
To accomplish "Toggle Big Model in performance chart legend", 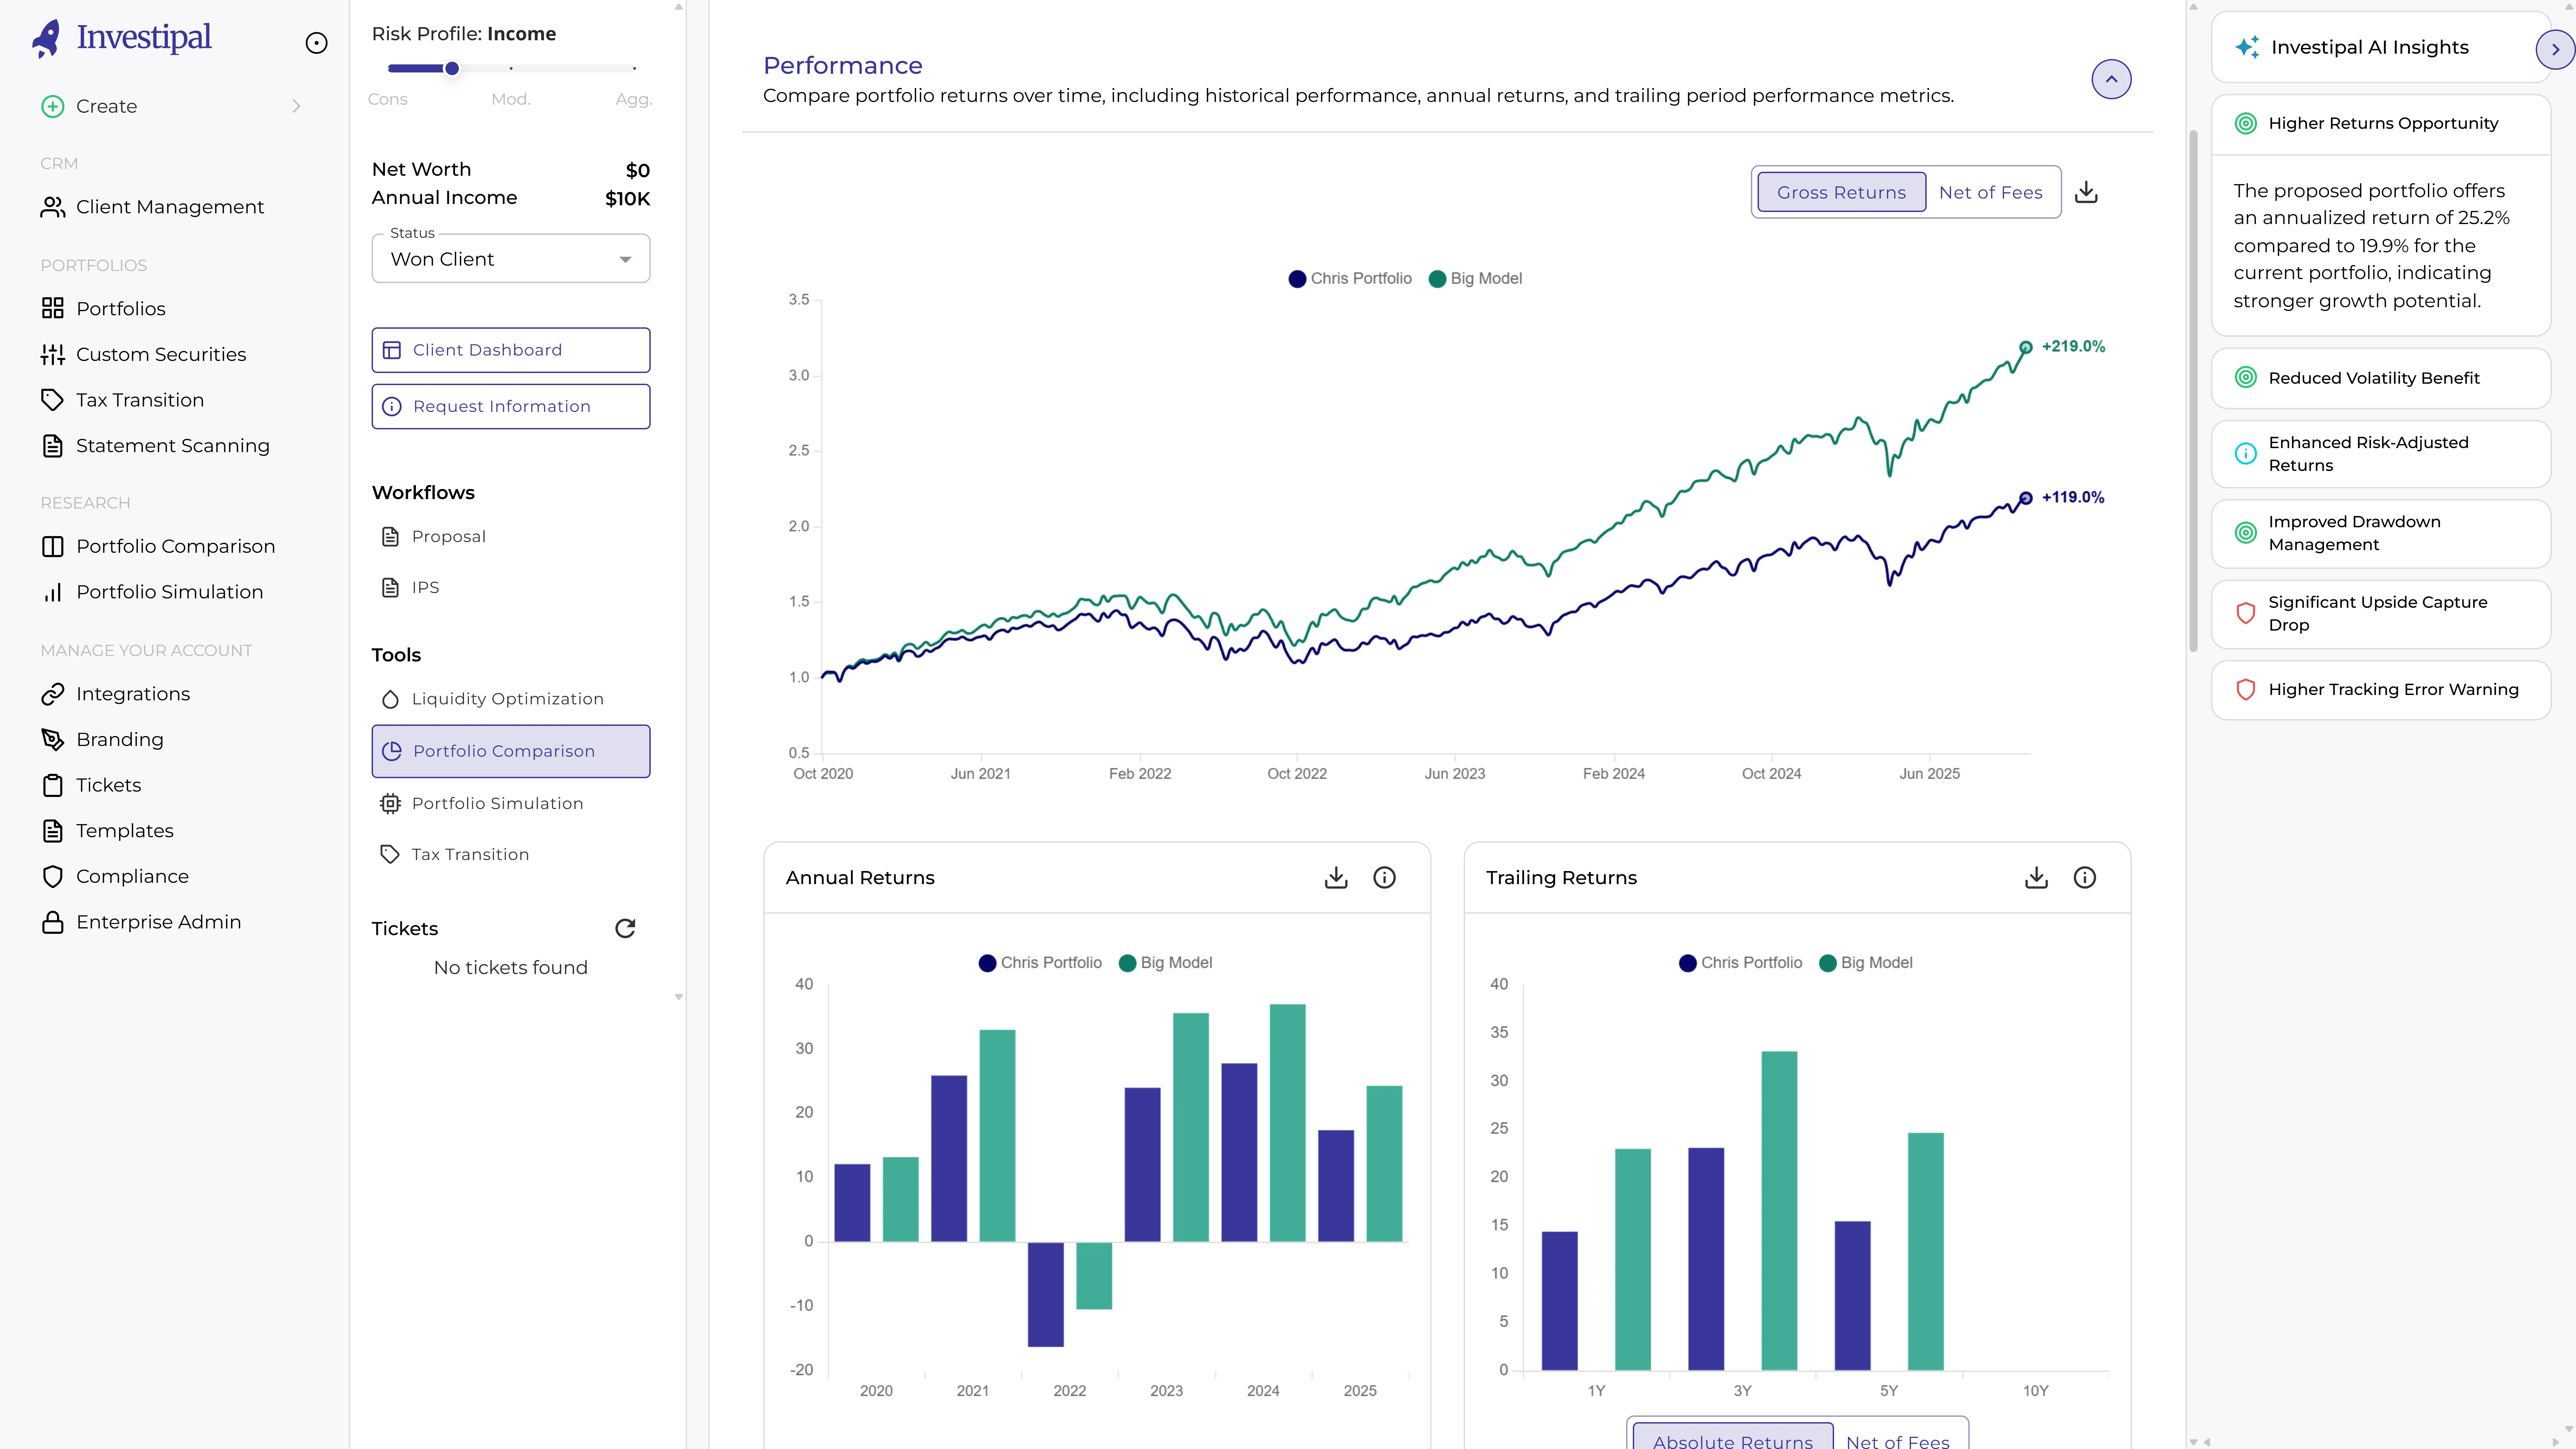I will [1476, 279].
